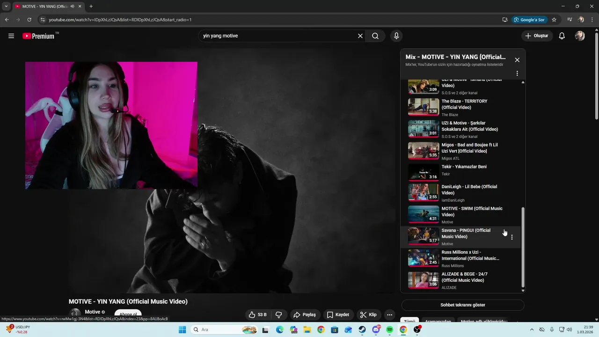Open Spotify from taskbar
Screen dimensions: 599x337
click(390, 330)
